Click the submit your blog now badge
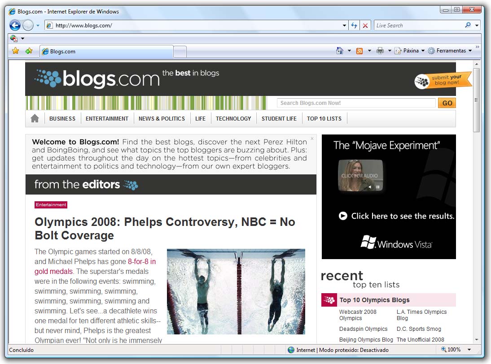 tap(443, 80)
